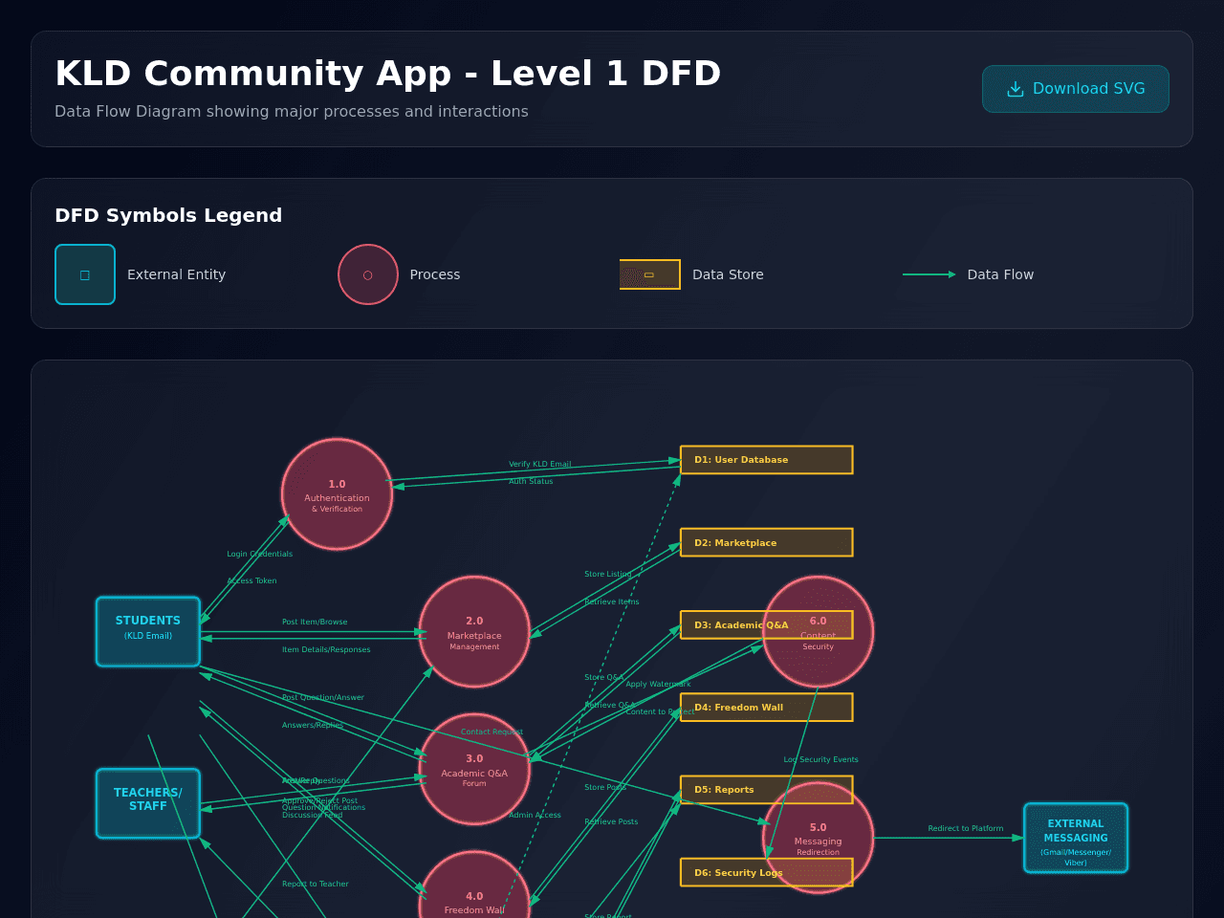
Task: Click the D1: User Database data store
Action: click(x=767, y=460)
